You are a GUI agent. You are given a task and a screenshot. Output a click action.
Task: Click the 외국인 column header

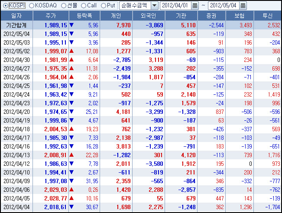pos(149,16)
